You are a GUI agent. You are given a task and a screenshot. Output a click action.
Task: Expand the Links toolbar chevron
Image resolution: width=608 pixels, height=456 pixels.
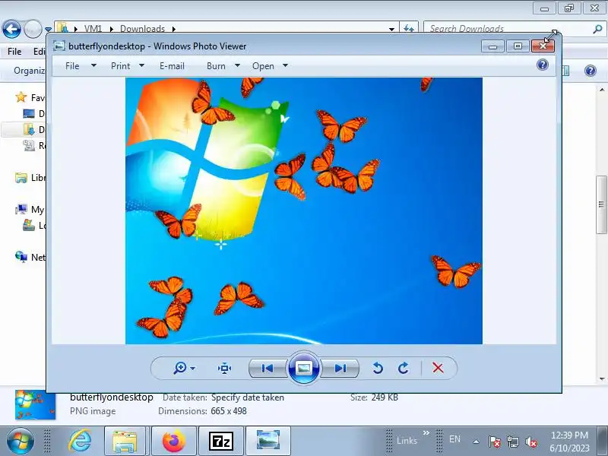coord(426,432)
